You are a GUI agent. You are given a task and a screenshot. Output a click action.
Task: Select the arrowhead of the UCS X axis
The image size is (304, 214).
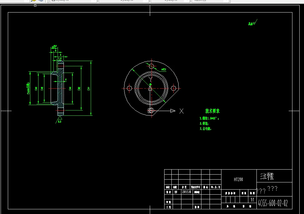tap(173, 111)
